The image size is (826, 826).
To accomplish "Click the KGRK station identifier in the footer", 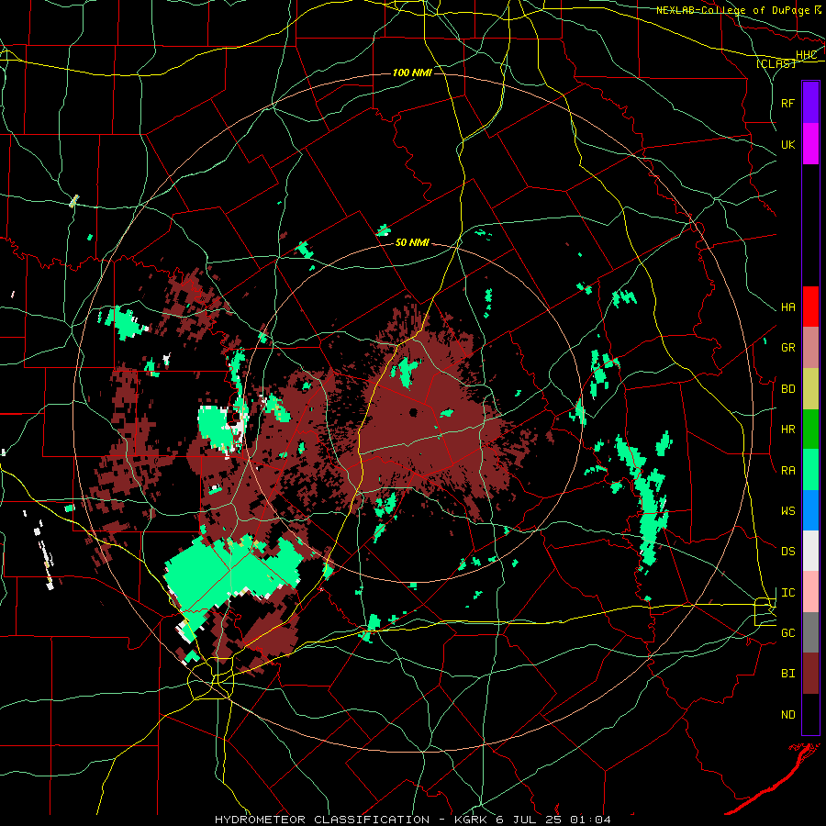I will pos(473,820).
